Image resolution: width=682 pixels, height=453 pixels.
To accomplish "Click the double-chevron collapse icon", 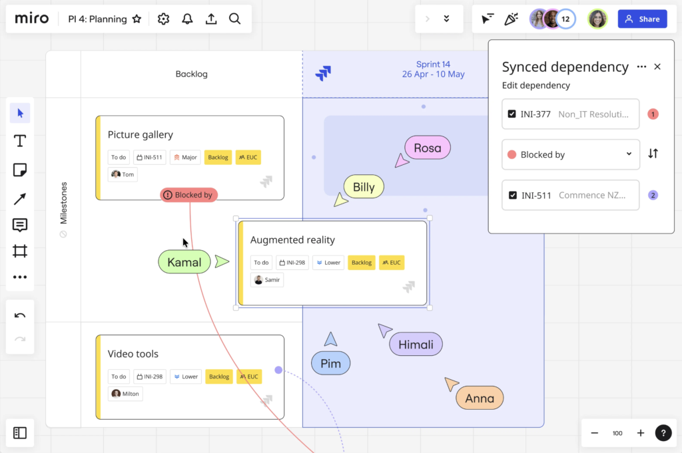I will (x=446, y=19).
